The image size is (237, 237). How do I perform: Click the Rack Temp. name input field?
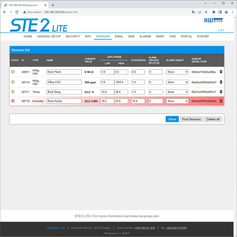64,92
